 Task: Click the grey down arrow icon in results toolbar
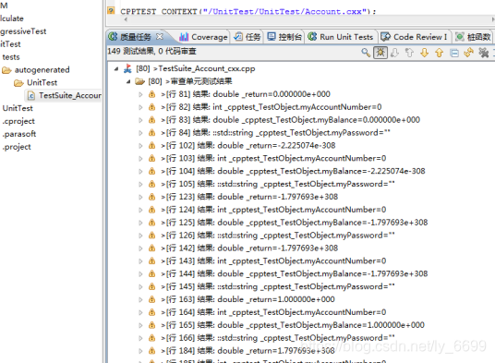click(394, 53)
